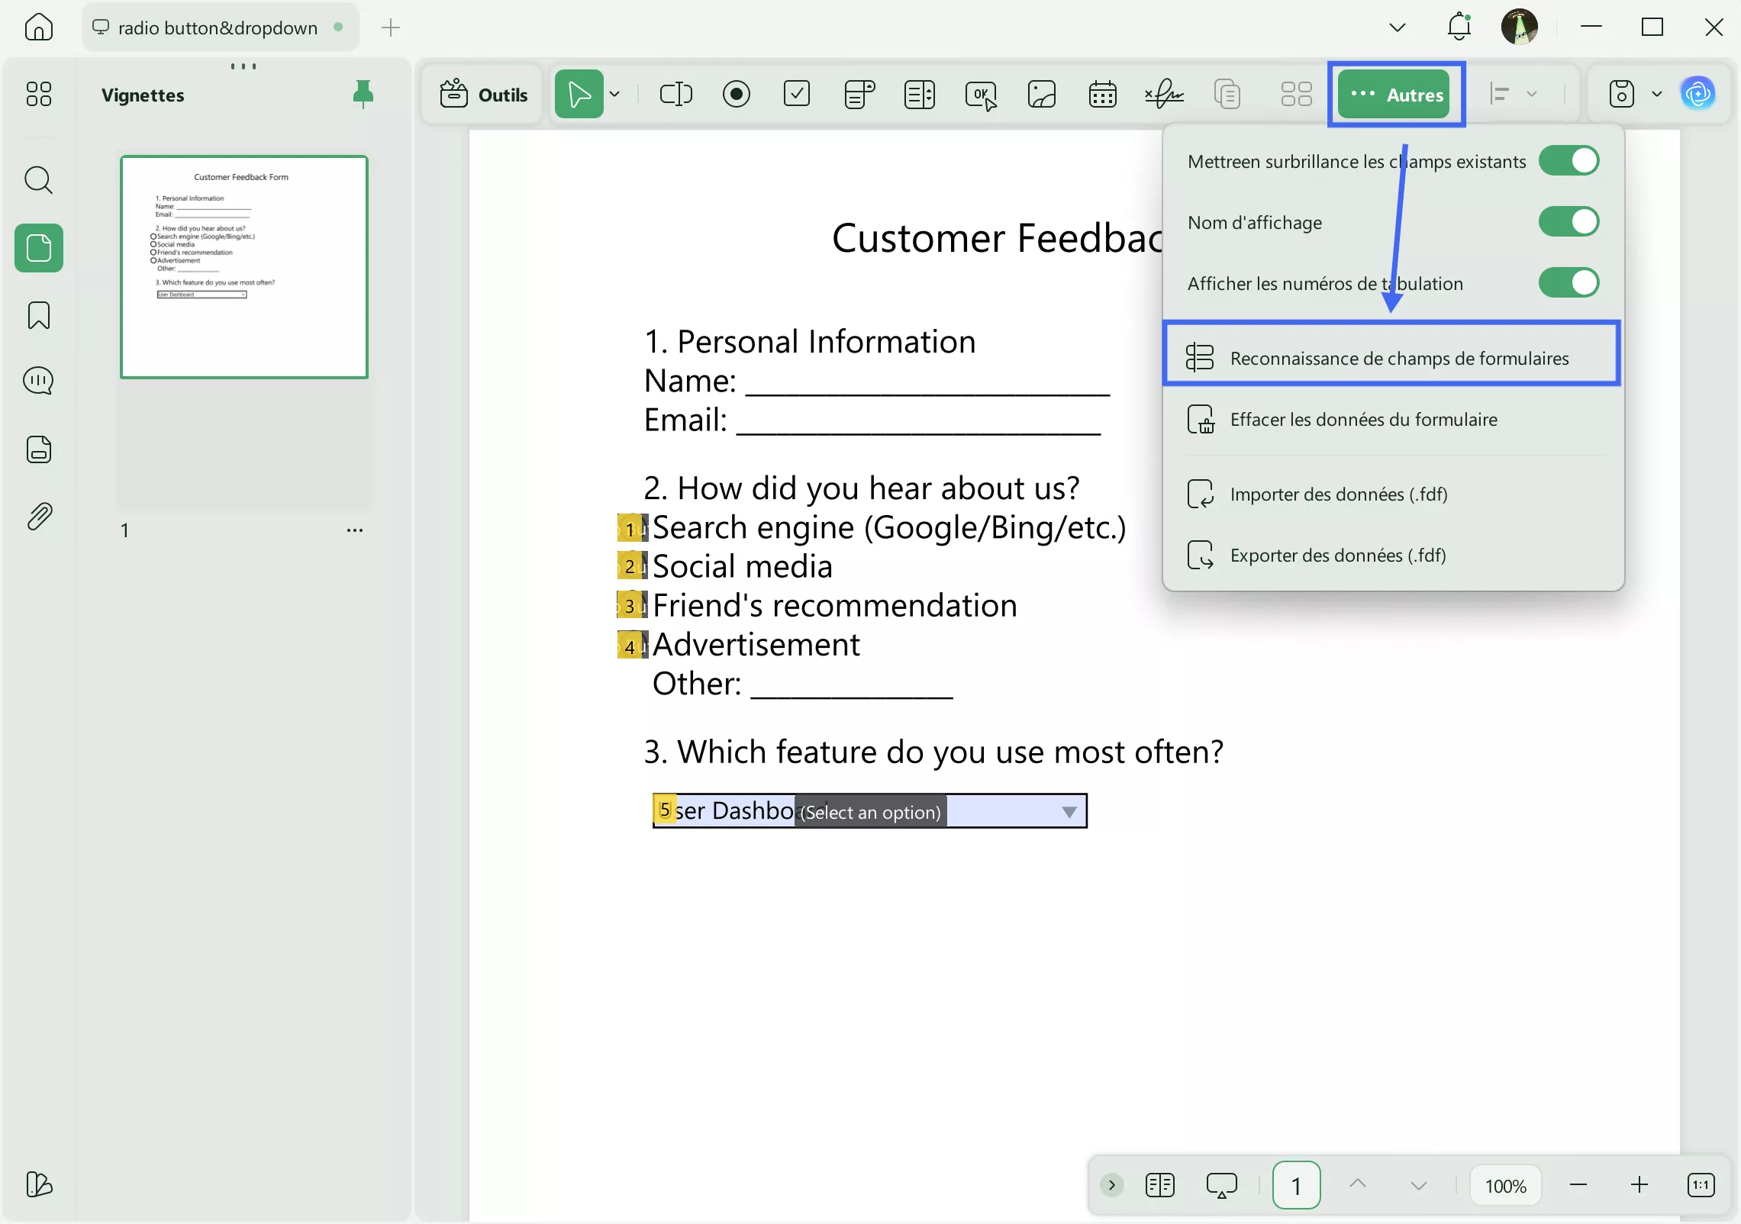Open the save options dropdown arrow
The image size is (1741, 1224).
[x=1657, y=95]
